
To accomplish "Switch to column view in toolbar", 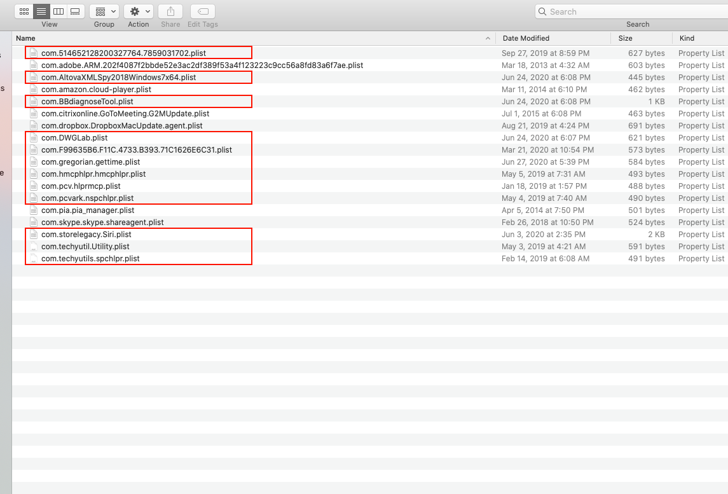I will coord(58,11).
